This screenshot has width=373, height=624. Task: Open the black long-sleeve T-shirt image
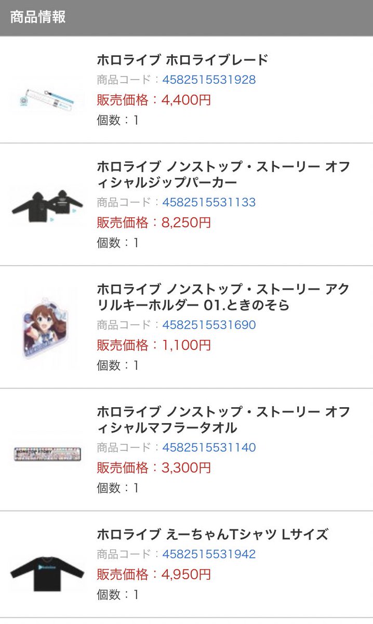pos(47,573)
